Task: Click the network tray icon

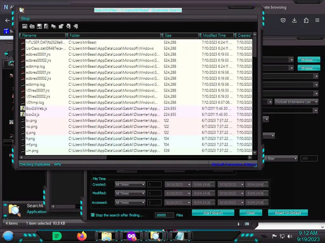Action: pyautogui.click(x=282, y=236)
